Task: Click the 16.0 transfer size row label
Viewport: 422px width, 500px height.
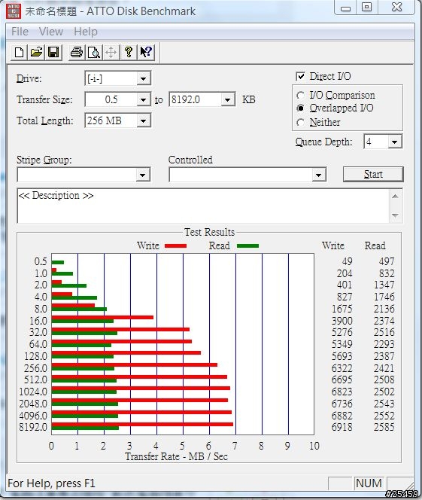Action: click(x=38, y=321)
